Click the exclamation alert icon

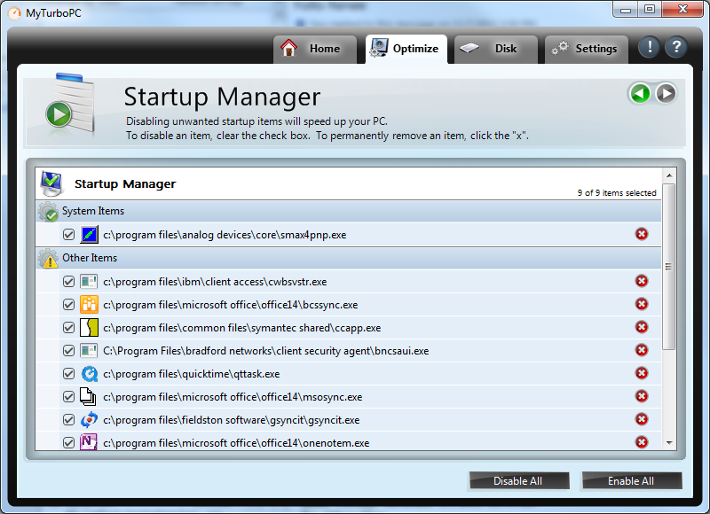click(x=650, y=47)
